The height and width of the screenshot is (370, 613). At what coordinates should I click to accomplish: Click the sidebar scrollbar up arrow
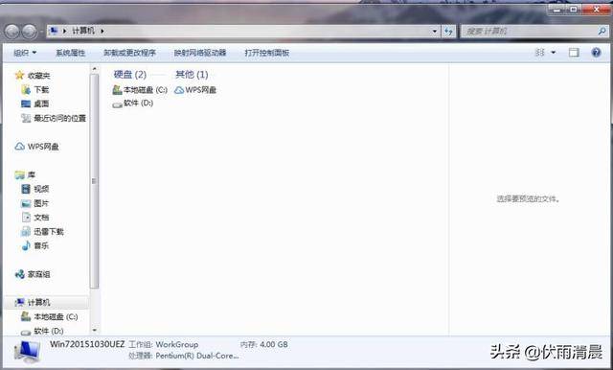94,69
